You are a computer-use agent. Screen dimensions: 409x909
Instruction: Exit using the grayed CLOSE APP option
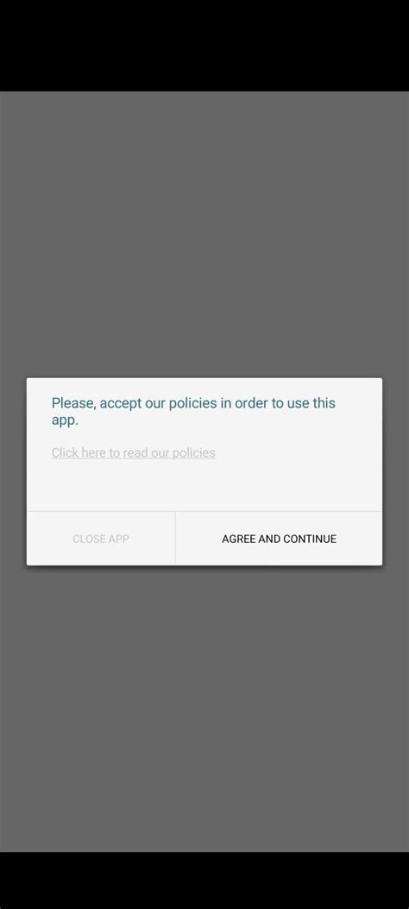pos(101,539)
